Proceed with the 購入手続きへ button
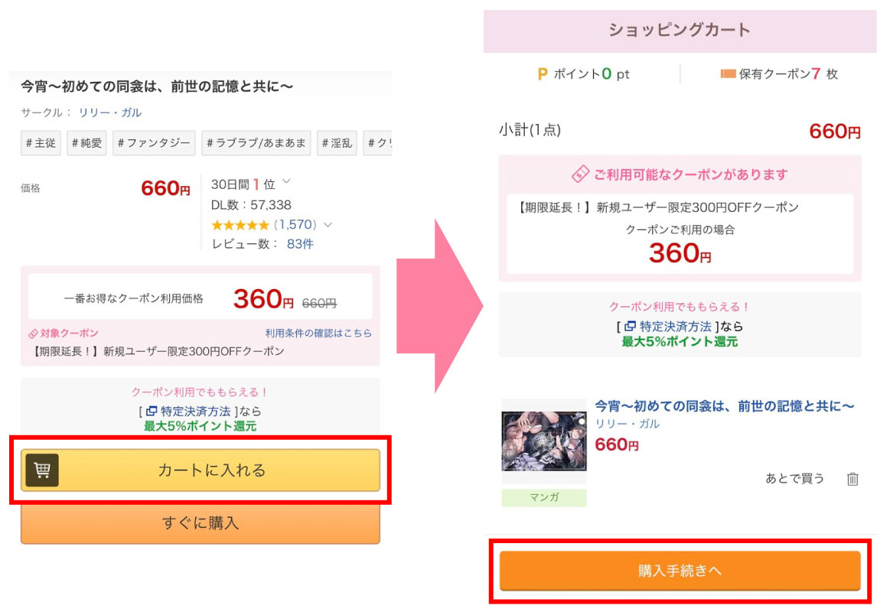Screen dimensions: 880x612 (680, 571)
